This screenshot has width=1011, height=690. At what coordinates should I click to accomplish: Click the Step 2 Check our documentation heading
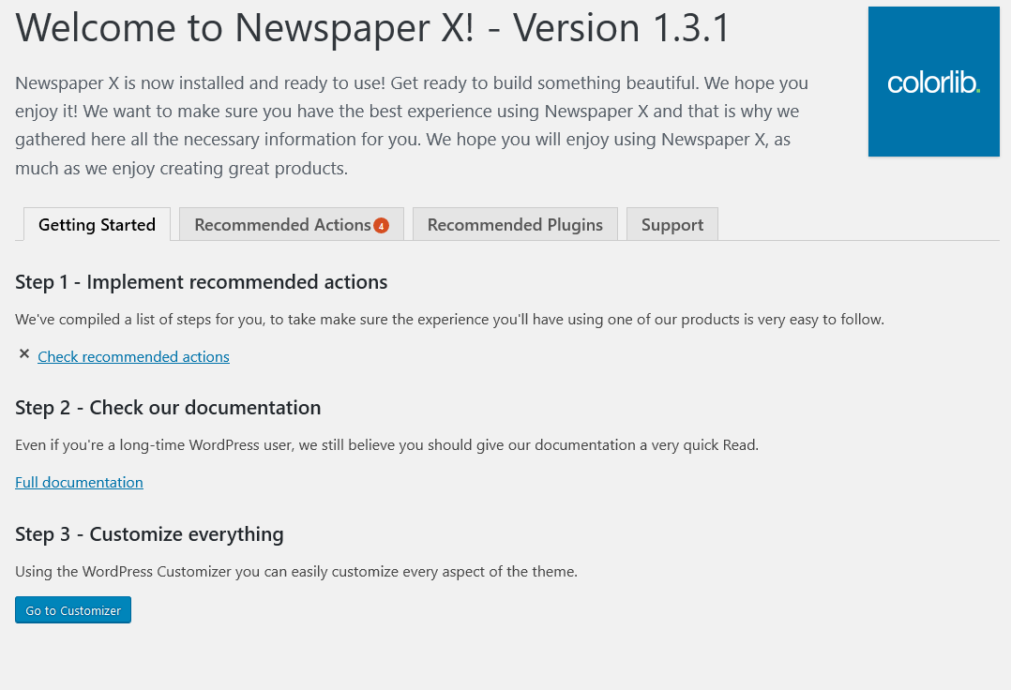(167, 408)
